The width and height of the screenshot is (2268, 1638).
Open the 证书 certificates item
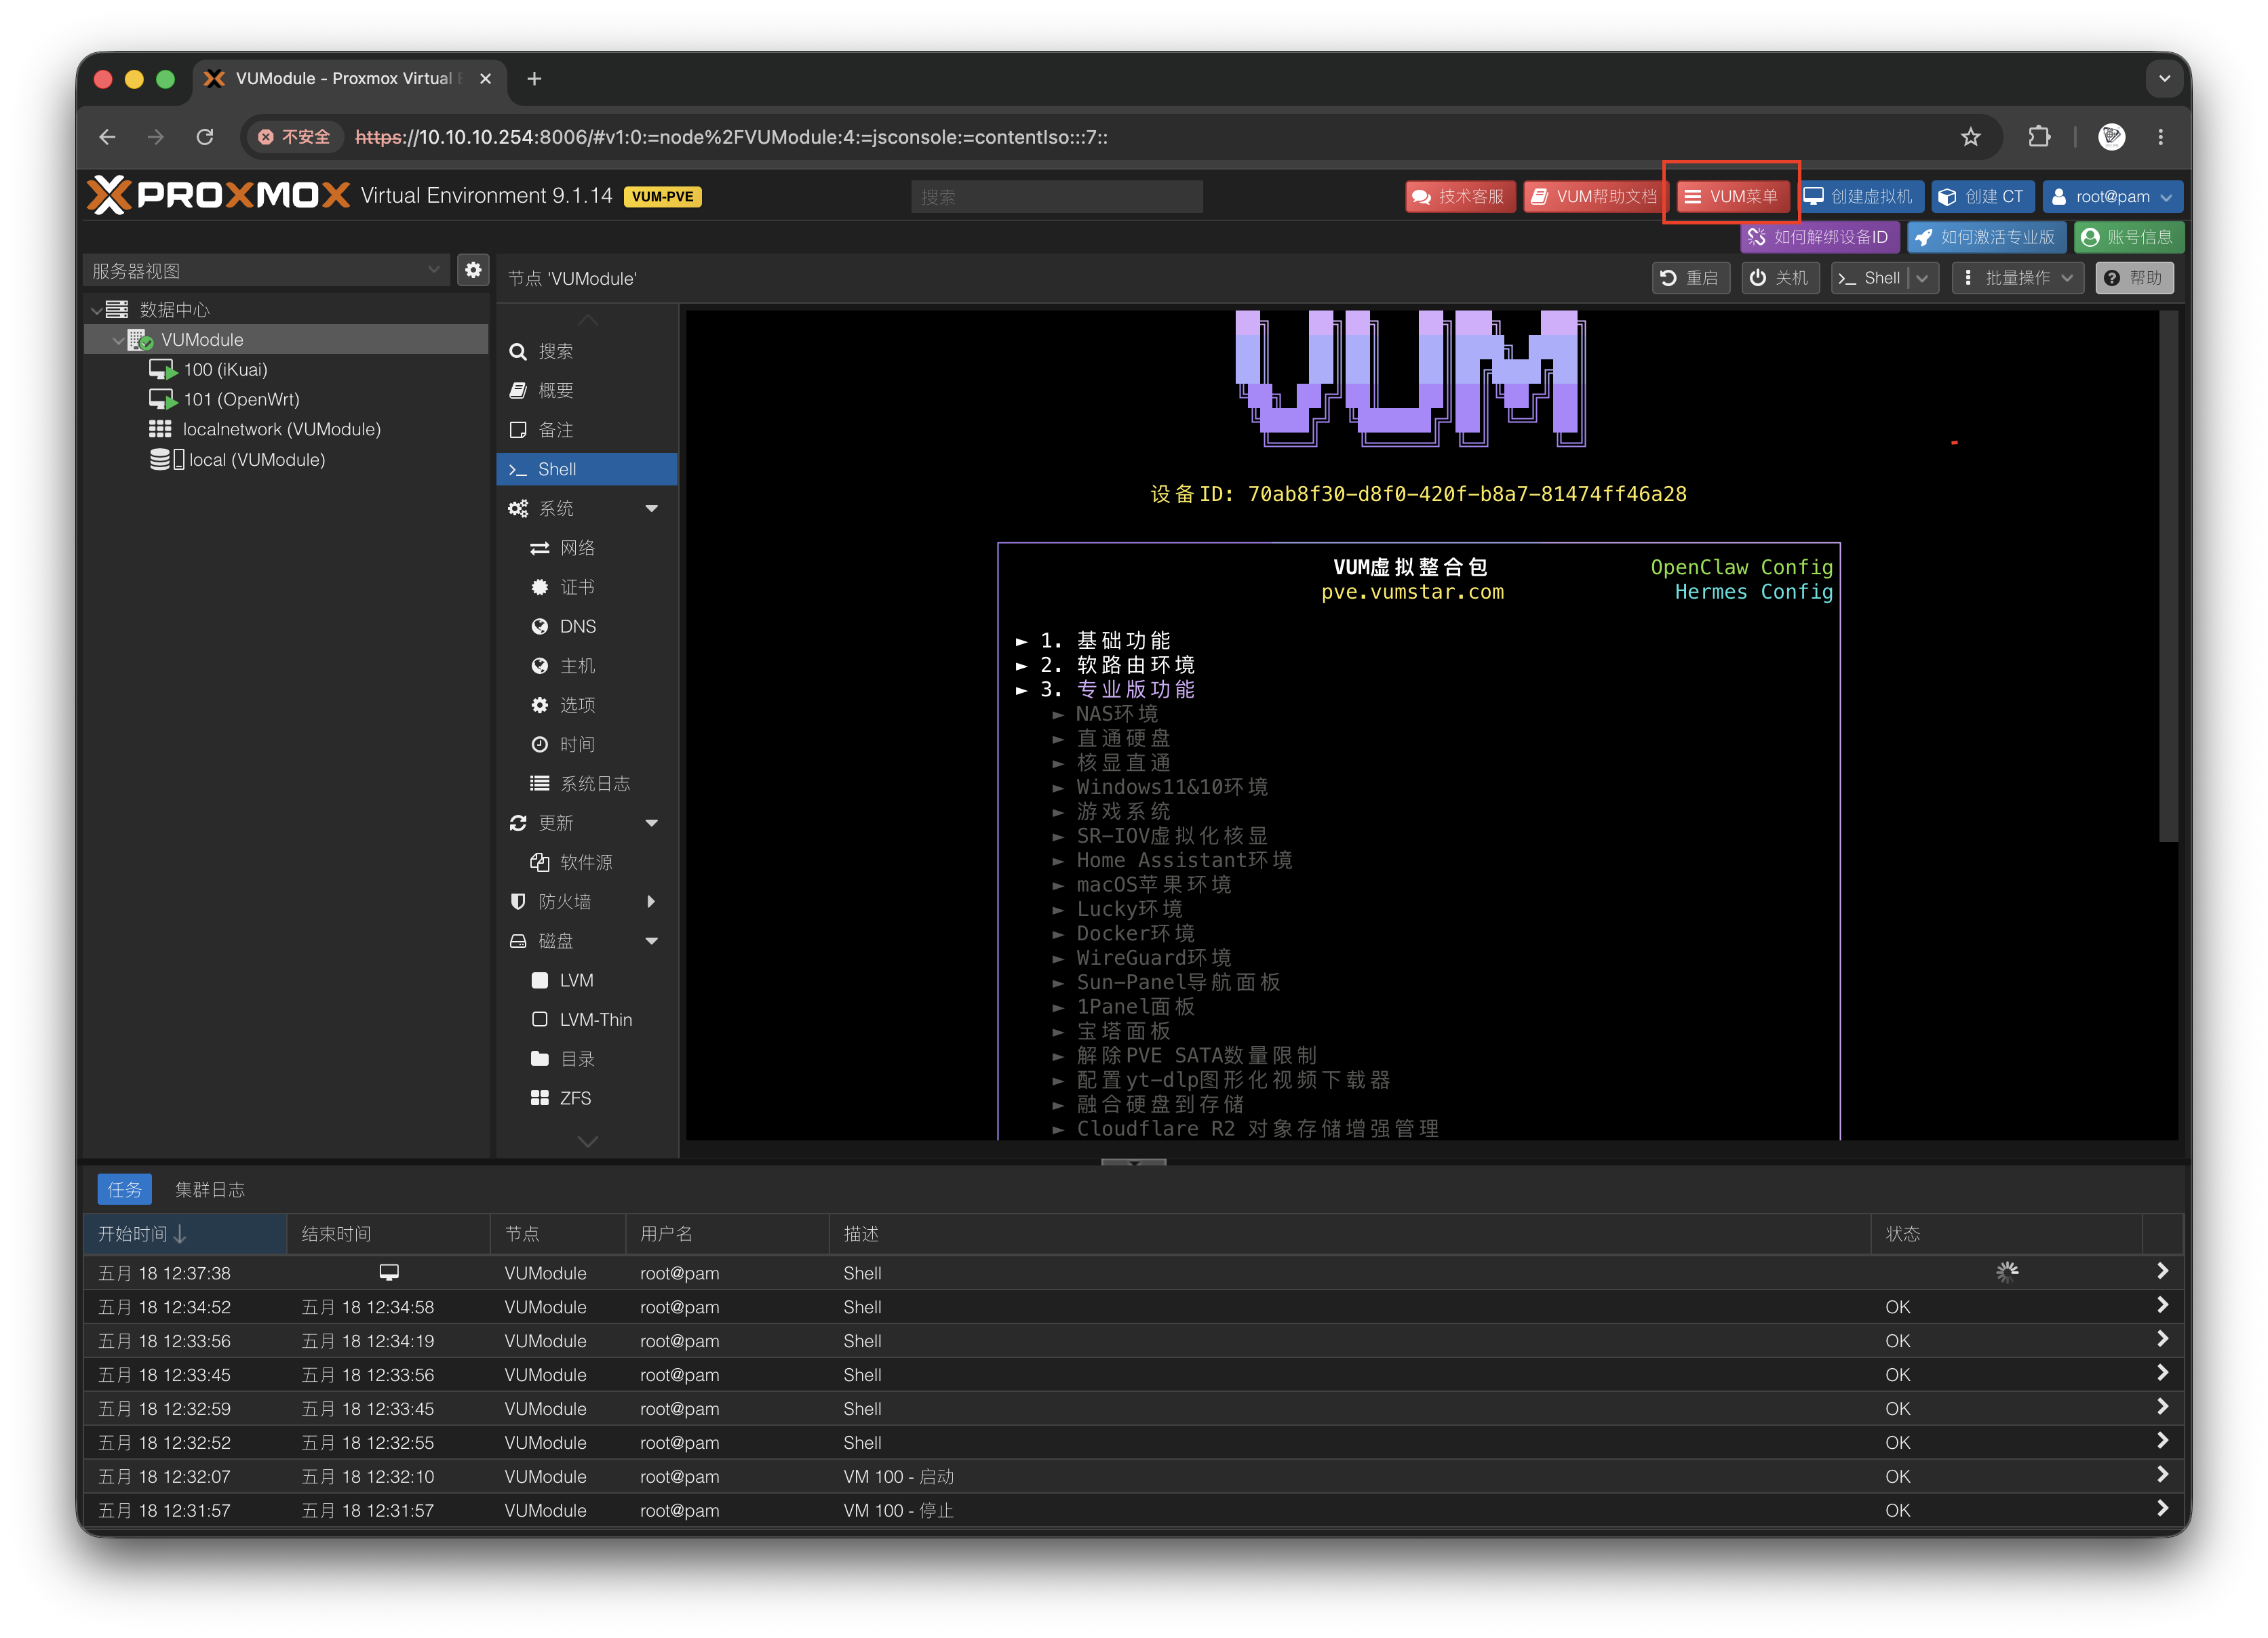(586, 588)
